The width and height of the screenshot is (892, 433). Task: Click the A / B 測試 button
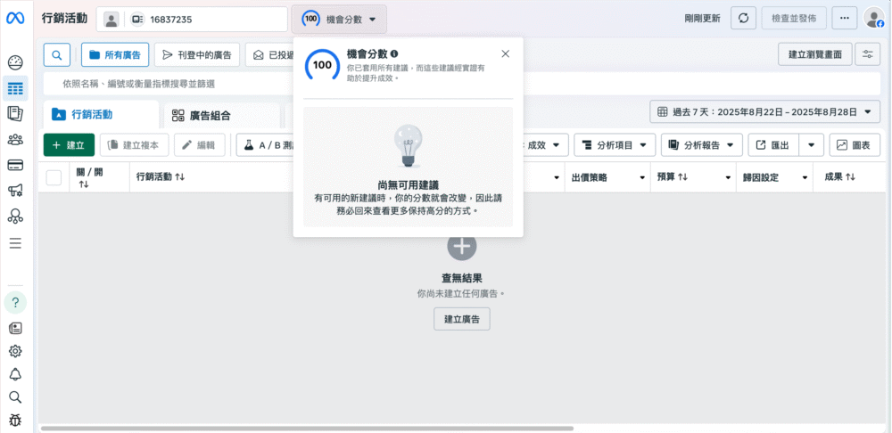(266, 145)
